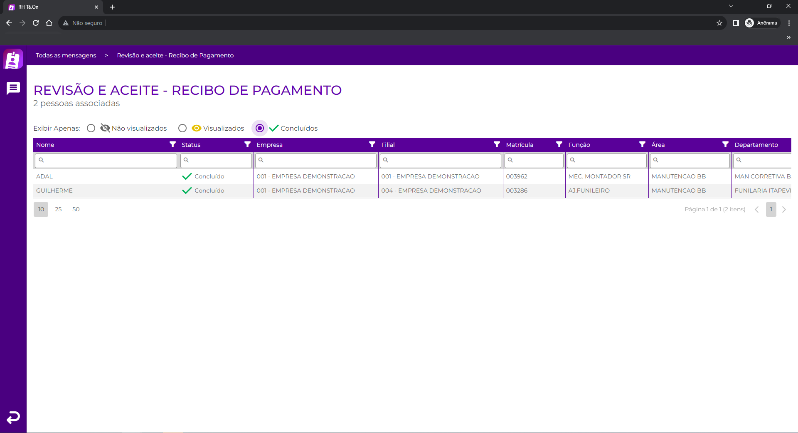Sort by the Empresa column header

coord(270,145)
